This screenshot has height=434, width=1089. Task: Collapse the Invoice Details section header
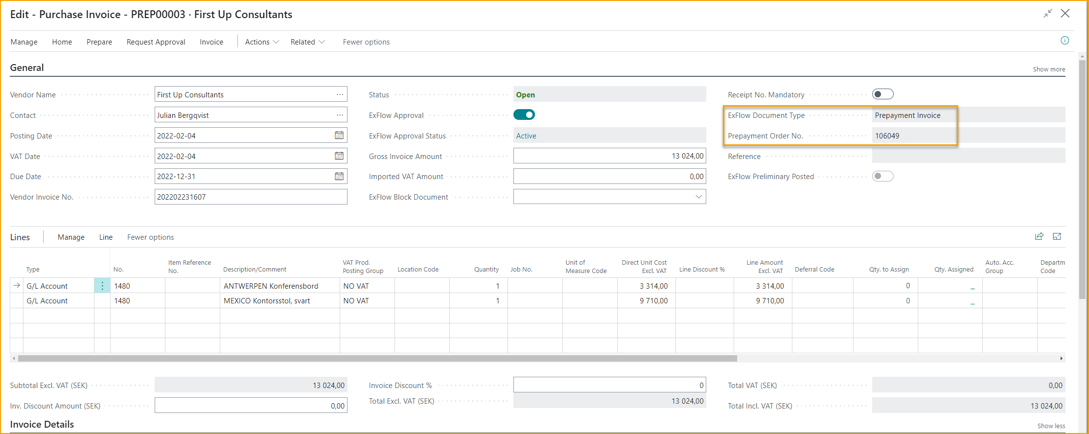click(x=42, y=424)
